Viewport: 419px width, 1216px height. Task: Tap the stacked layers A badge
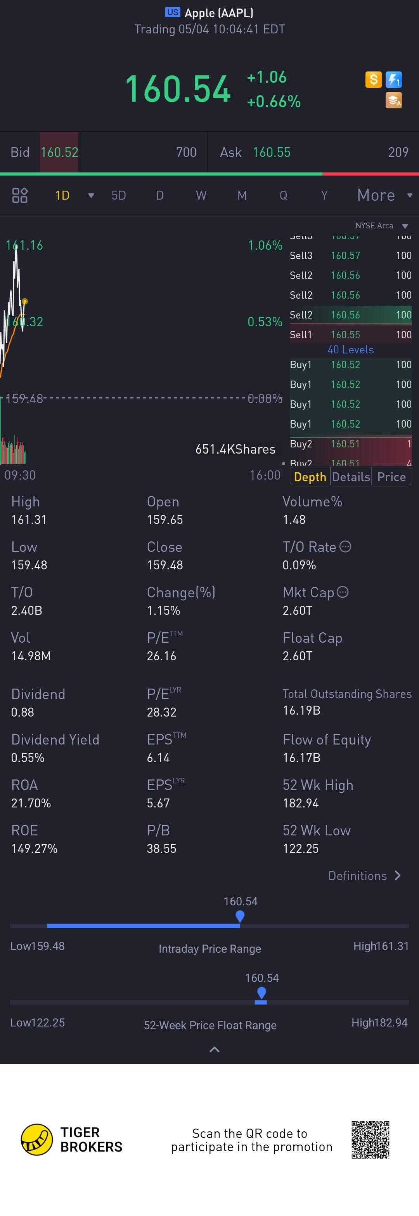(x=393, y=100)
